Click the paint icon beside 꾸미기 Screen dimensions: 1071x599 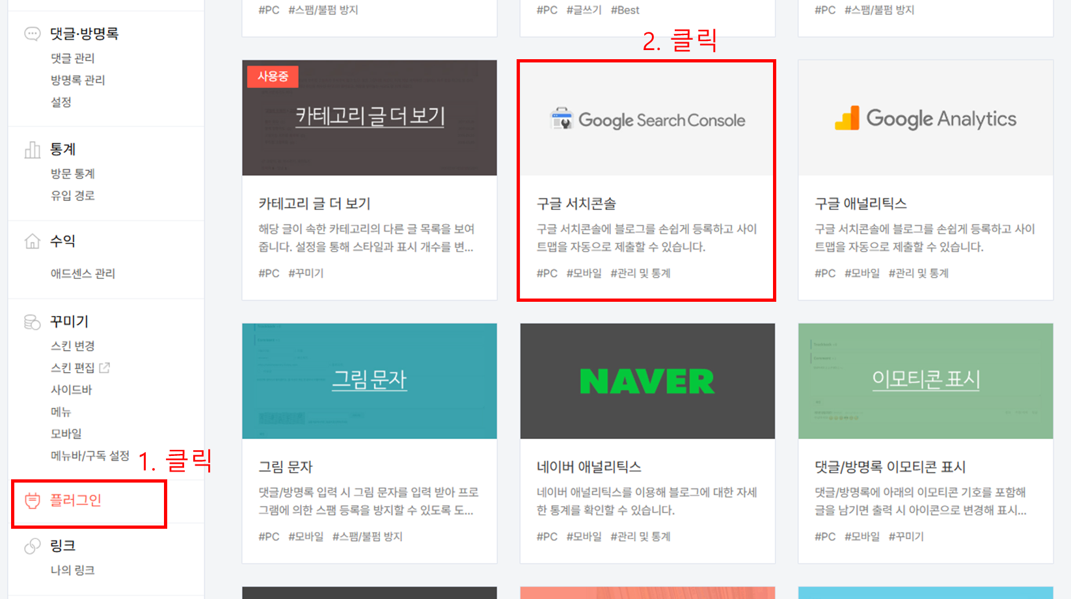[x=32, y=322]
